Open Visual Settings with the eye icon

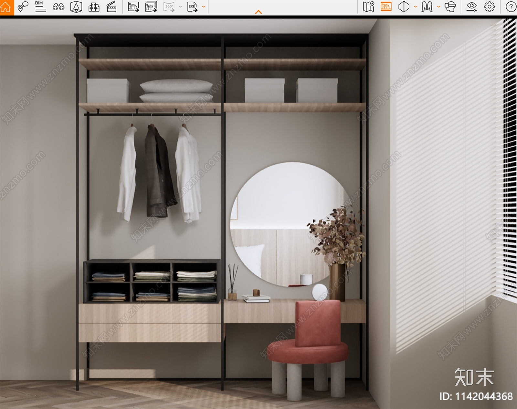click(472, 7)
